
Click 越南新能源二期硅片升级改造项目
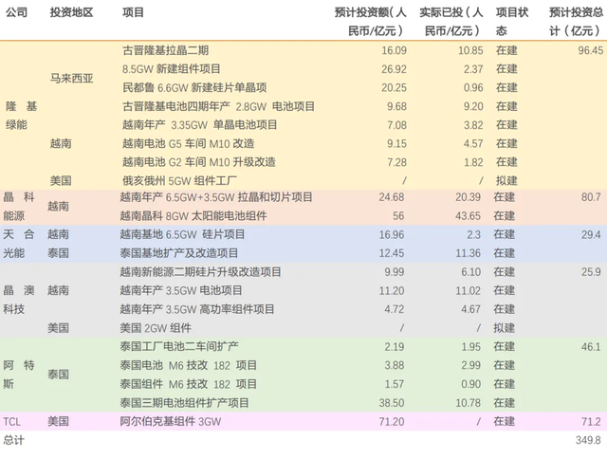(x=200, y=272)
